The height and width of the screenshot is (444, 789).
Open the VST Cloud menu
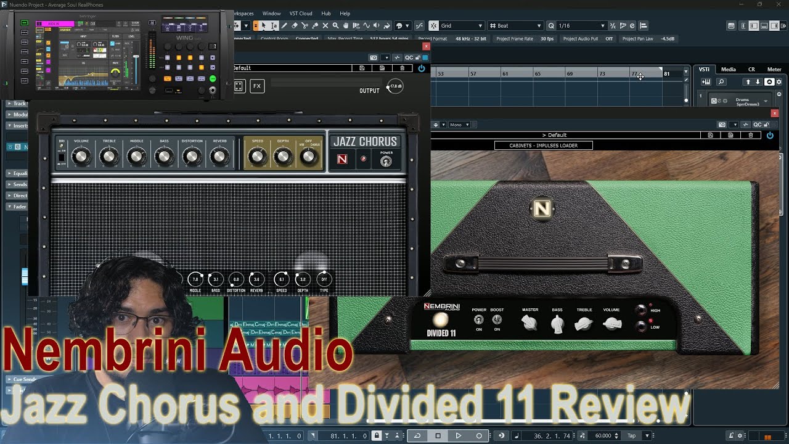[301, 14]
